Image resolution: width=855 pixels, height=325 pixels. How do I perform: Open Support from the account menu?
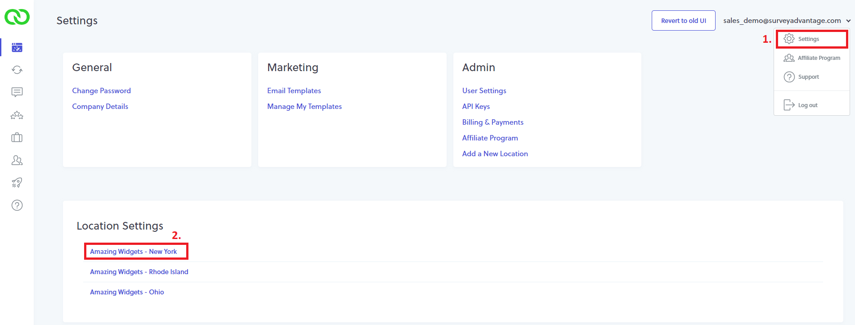pyautogui.click(x=808, y=77)
